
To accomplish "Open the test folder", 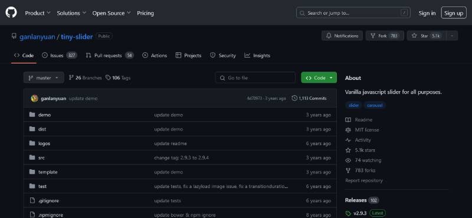I will coord(42,186).
